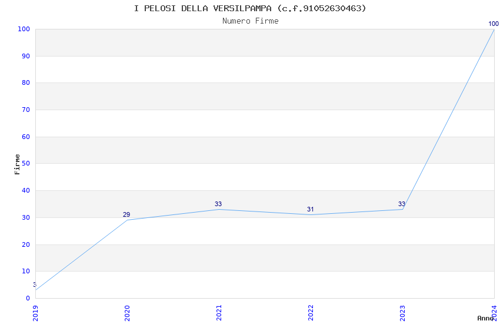Click the Firme y-axis title
The image size is (500, 324).
tap(18, 164)
